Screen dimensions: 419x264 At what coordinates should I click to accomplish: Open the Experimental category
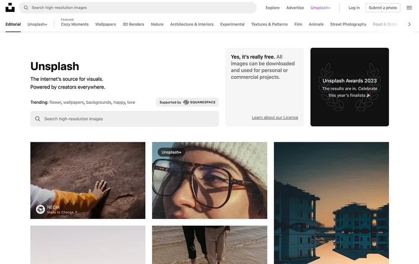pos(232,24)
